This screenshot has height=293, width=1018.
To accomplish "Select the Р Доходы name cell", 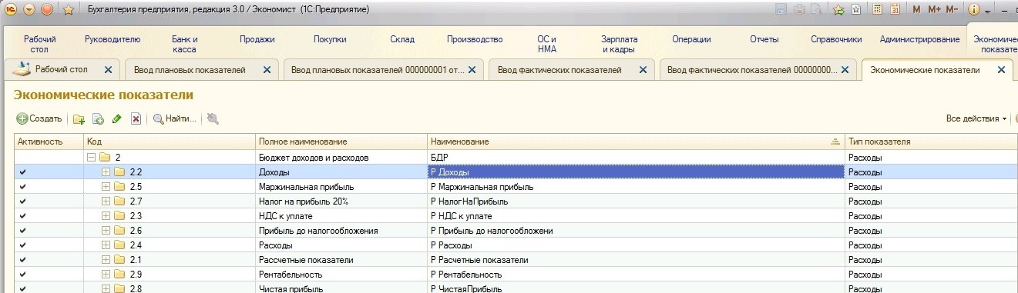I will tap(637, 172).
